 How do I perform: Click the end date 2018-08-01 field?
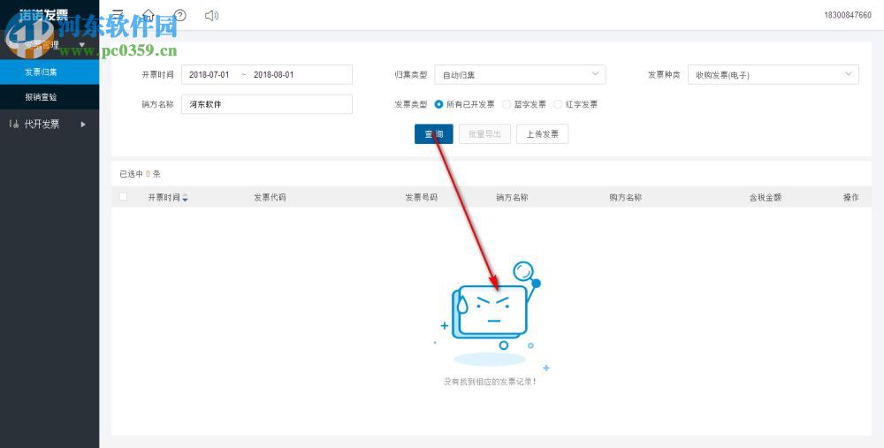pyautogui.click(x=273, y=74)
